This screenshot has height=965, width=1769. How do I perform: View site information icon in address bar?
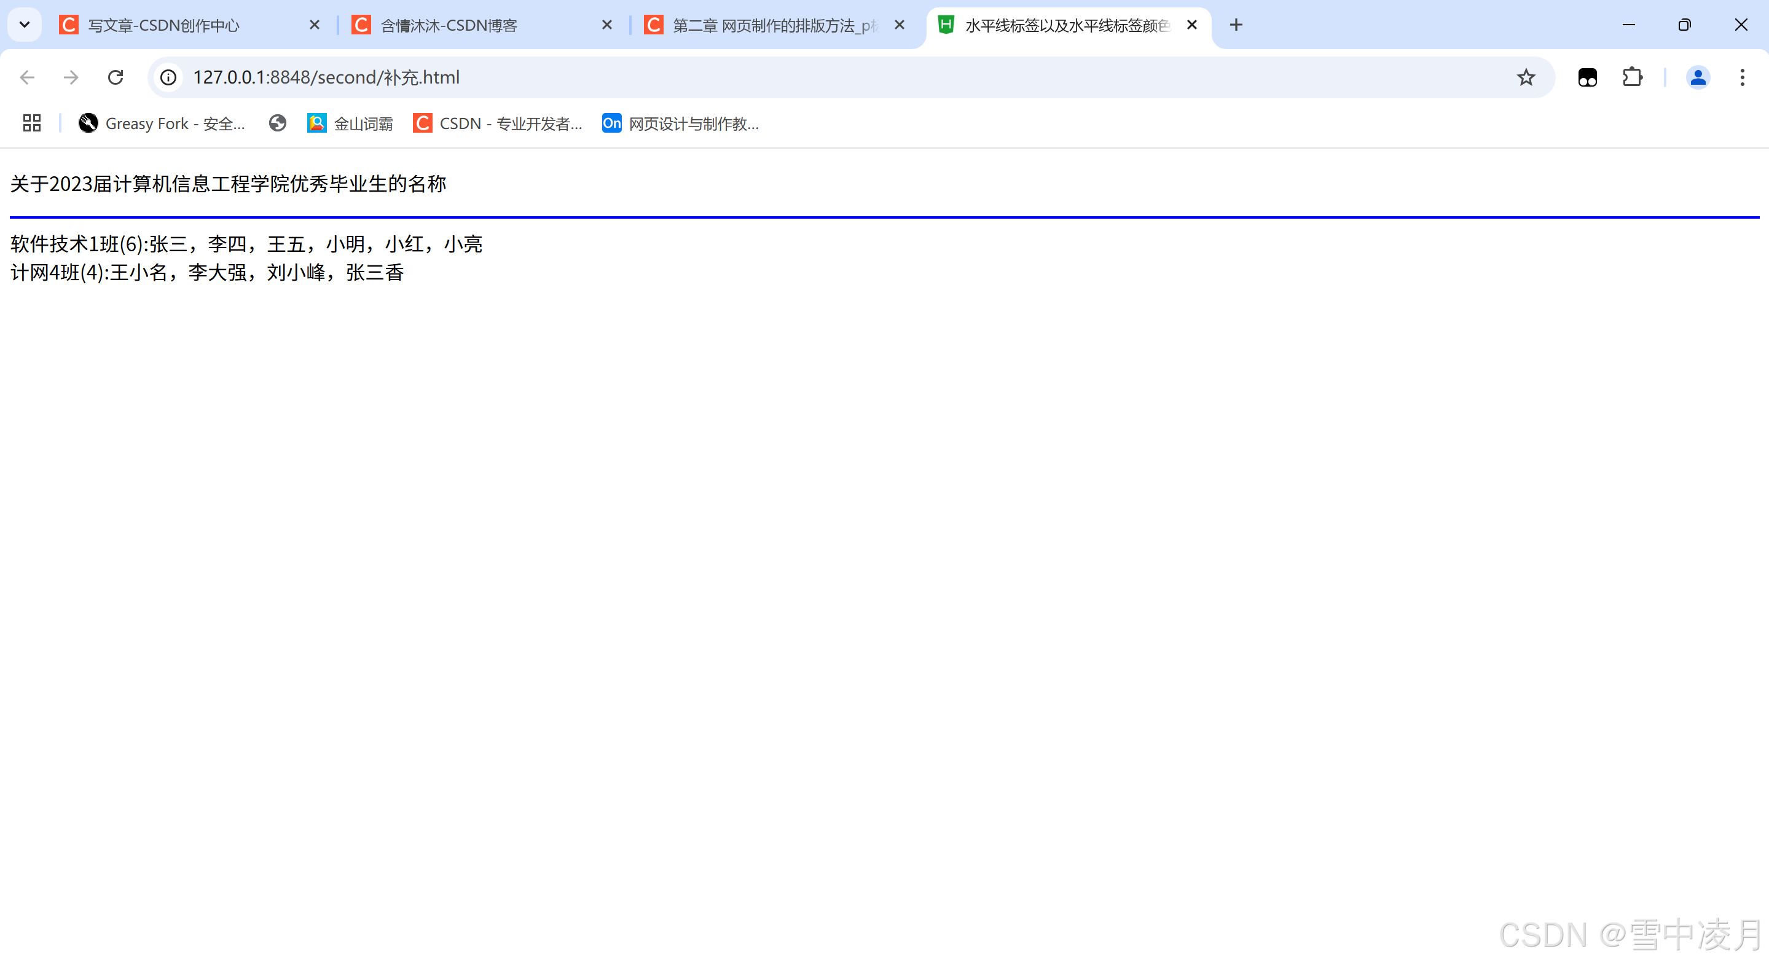pos(168,77)
